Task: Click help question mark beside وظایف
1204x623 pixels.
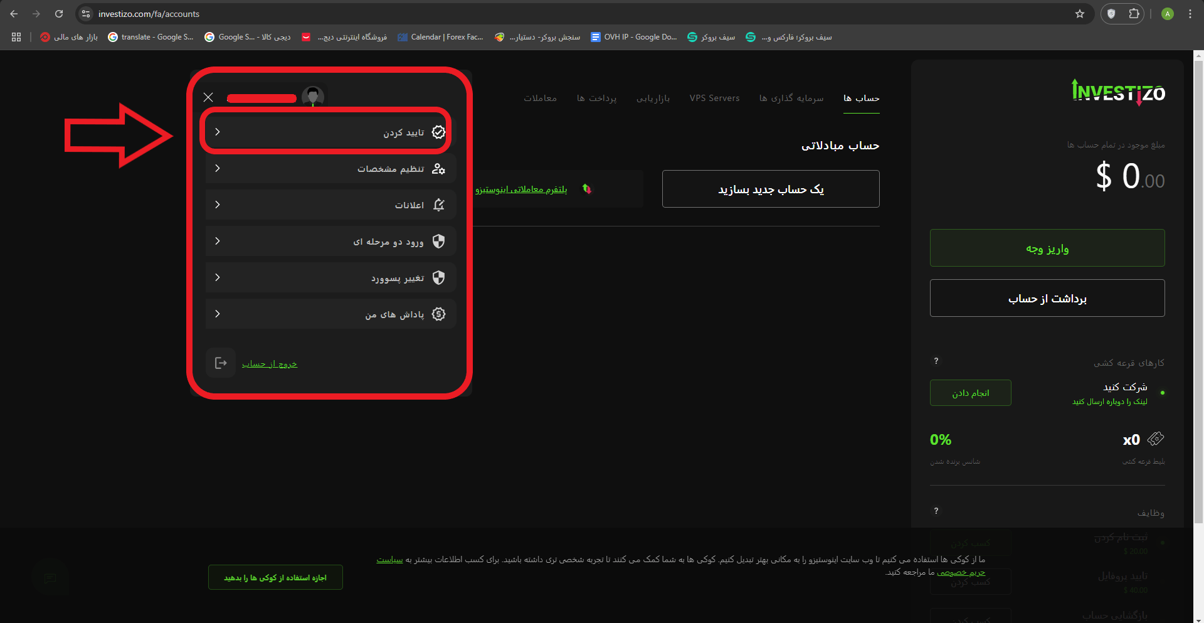Action: coord(936,511)
